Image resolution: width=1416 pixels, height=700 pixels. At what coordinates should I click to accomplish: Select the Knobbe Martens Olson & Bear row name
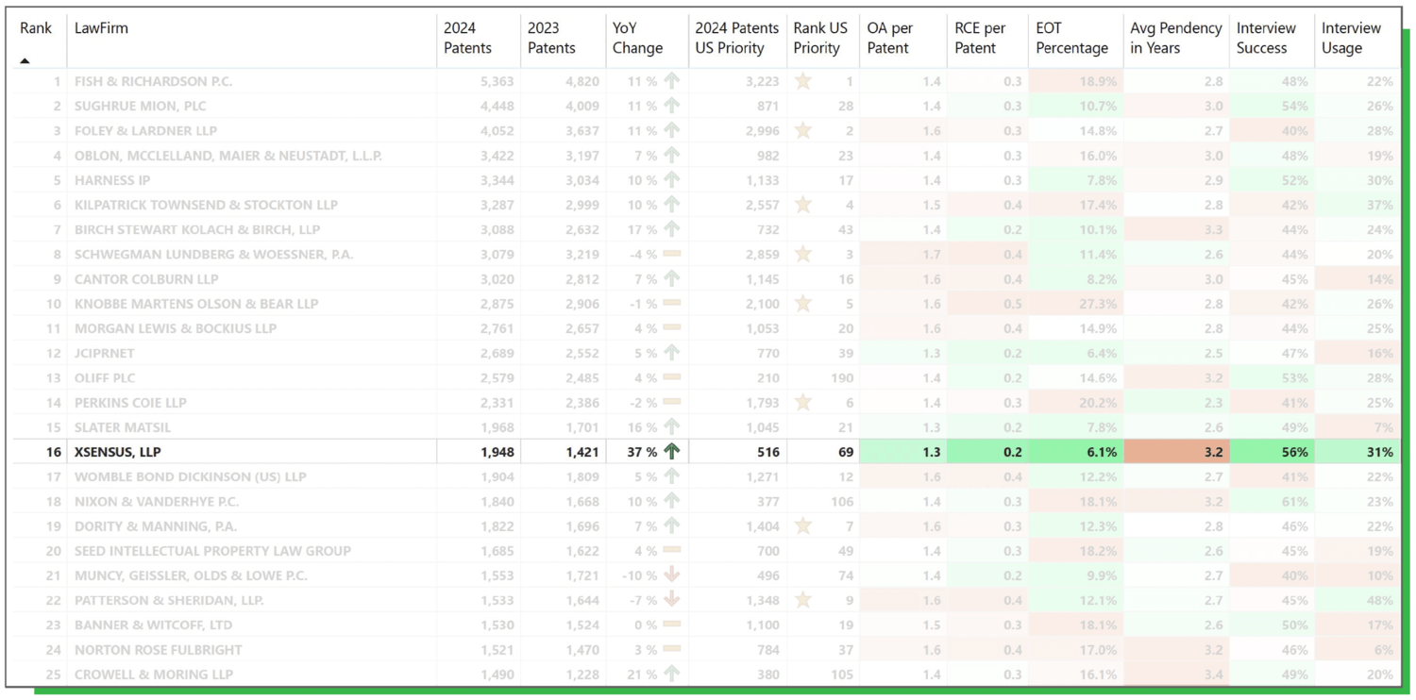click(196, 304)
